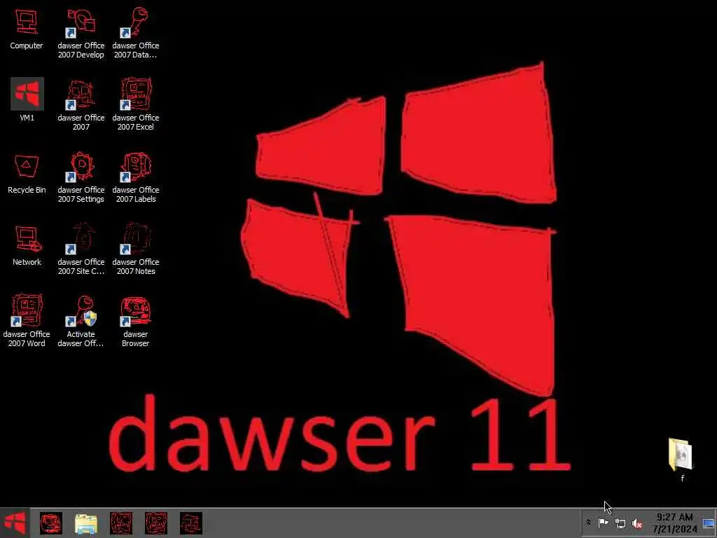
Task: Click the last pinned app icon on the taskbar
Action: [191, 523]
